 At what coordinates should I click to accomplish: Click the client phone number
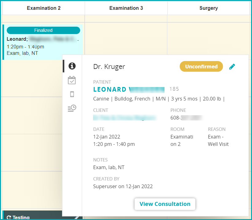click(x=187, y=118)
